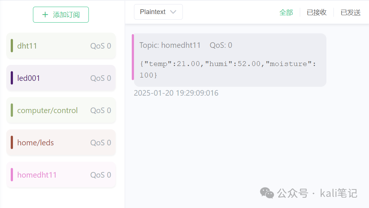The height and width of the screenshot is (208, 369).
Task: Open the Plaintext format dropdown
Action: pyautogui.click(x=158, y=12)
